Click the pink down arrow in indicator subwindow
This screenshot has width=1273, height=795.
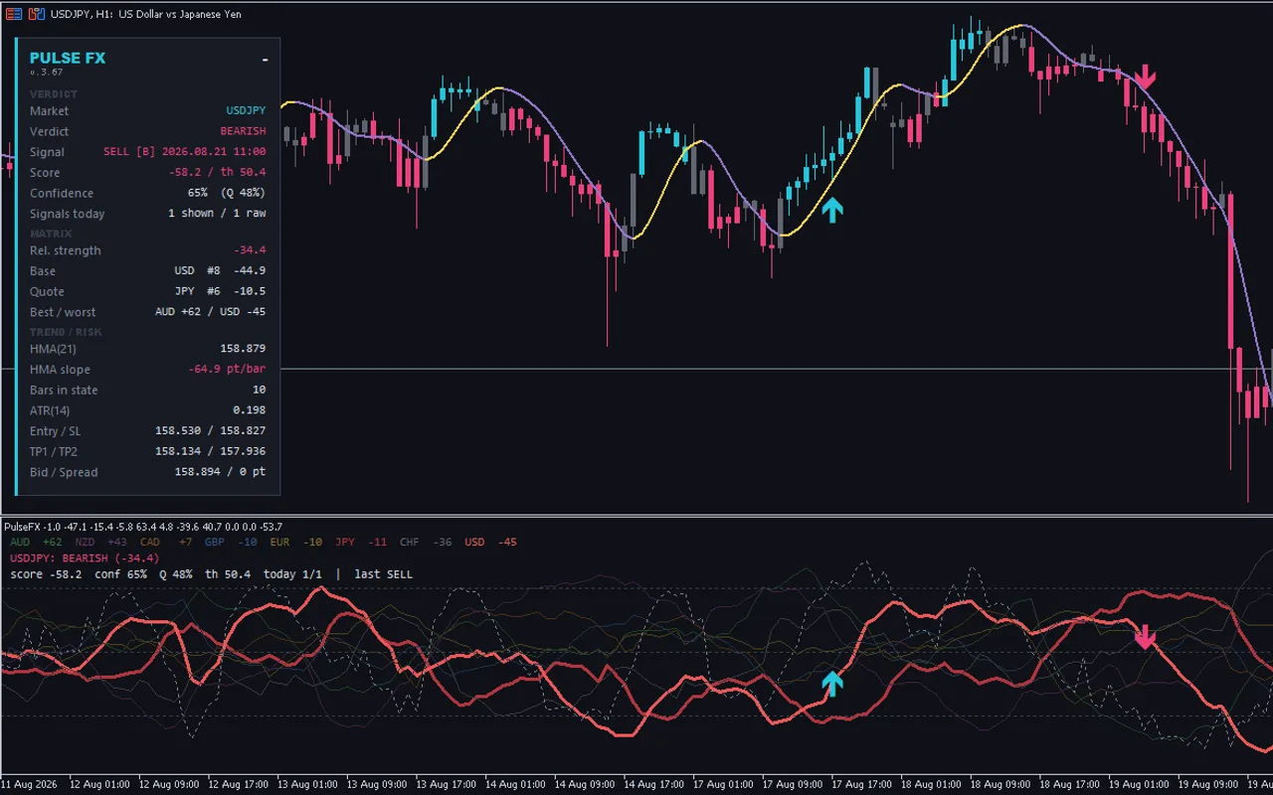click(1146, 637)
